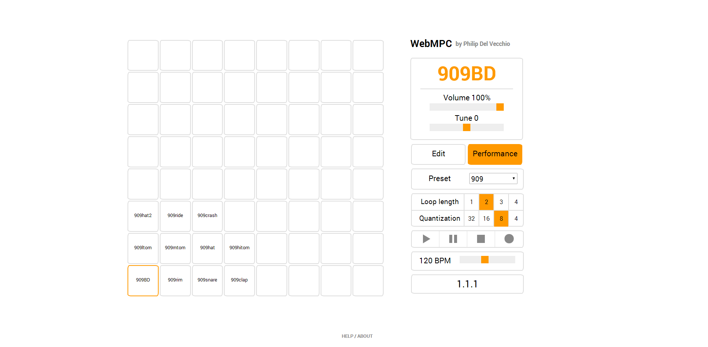The height and width of the screenshot is (347, 708).
Task: Tap the 909mtom pad
Action: 175,248
